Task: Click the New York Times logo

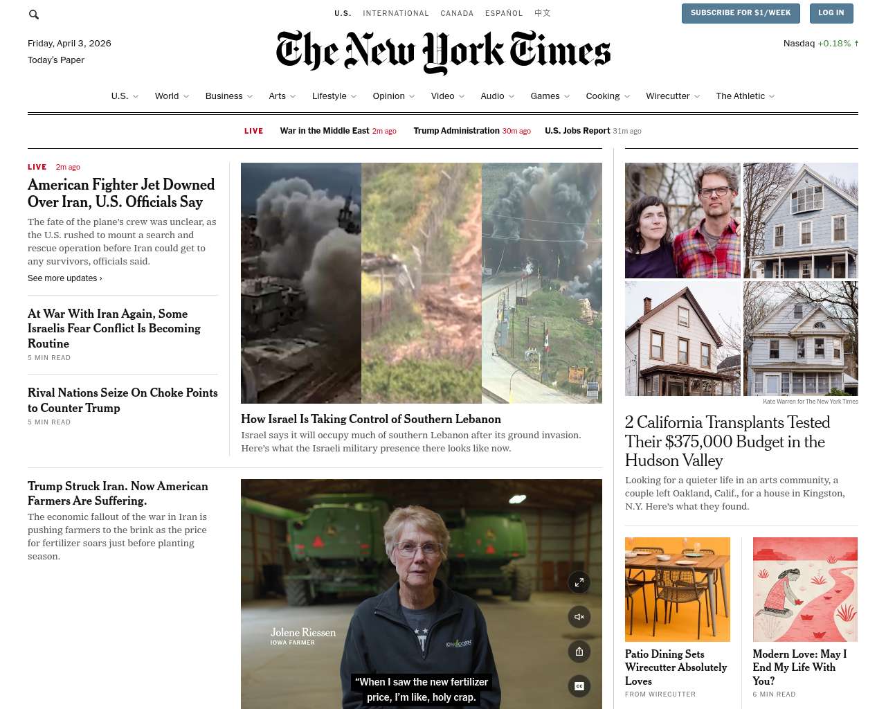Action: (443, 52)
